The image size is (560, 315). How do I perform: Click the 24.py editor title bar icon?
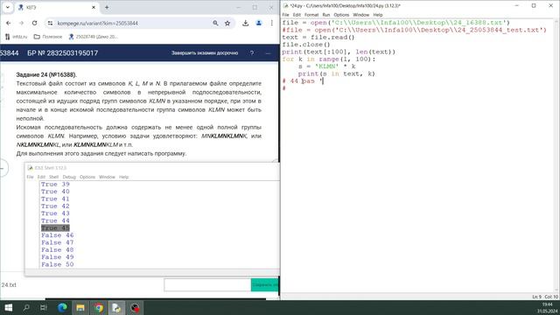(x=286, y=6)
